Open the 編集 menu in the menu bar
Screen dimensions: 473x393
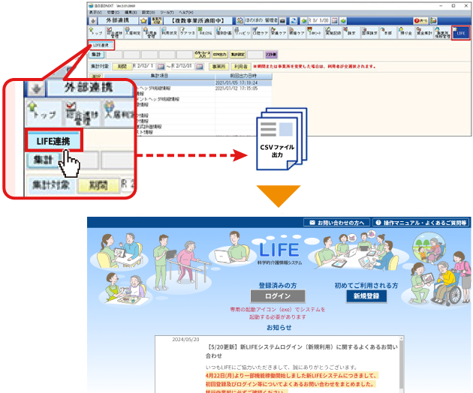131,12
